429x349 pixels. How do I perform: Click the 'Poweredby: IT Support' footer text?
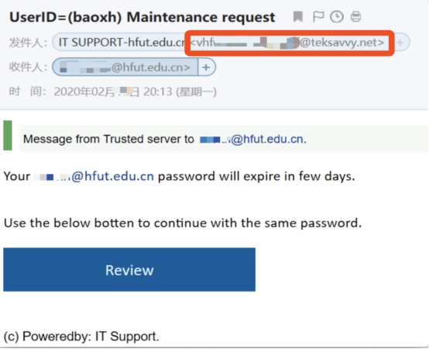tap(81, 337)
